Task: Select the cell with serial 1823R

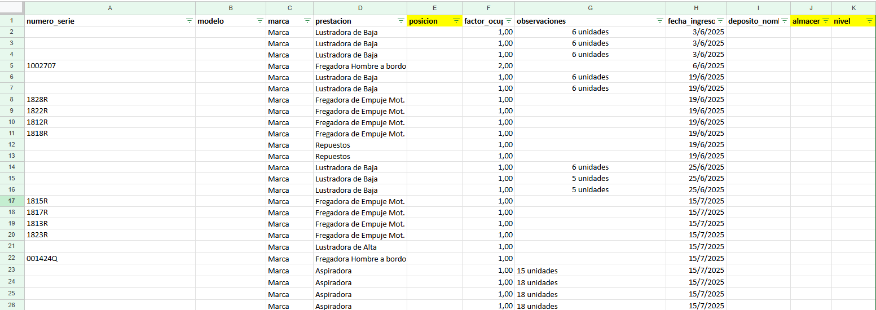Action: point(110,235)
